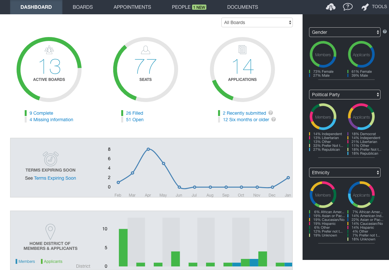Image resolution: width=389 pixels, height=270 pixels.
Task: Click the 26 Filled link
Action: click(135, 113)
